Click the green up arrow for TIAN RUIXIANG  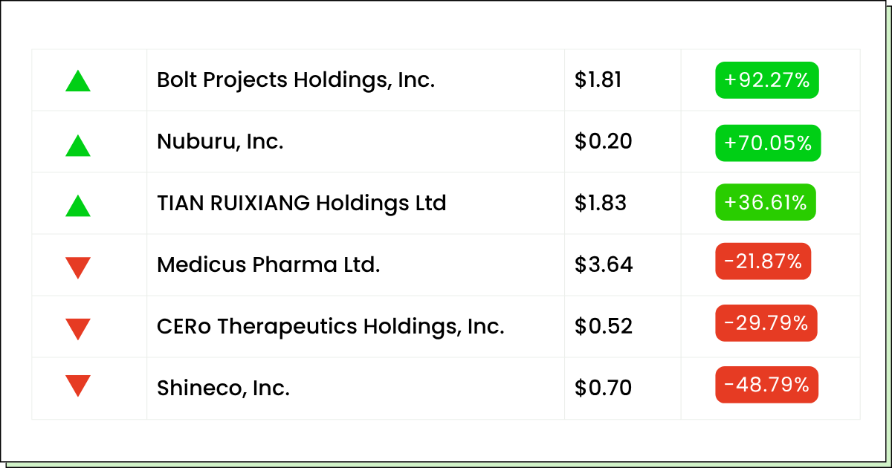point(78,205)
